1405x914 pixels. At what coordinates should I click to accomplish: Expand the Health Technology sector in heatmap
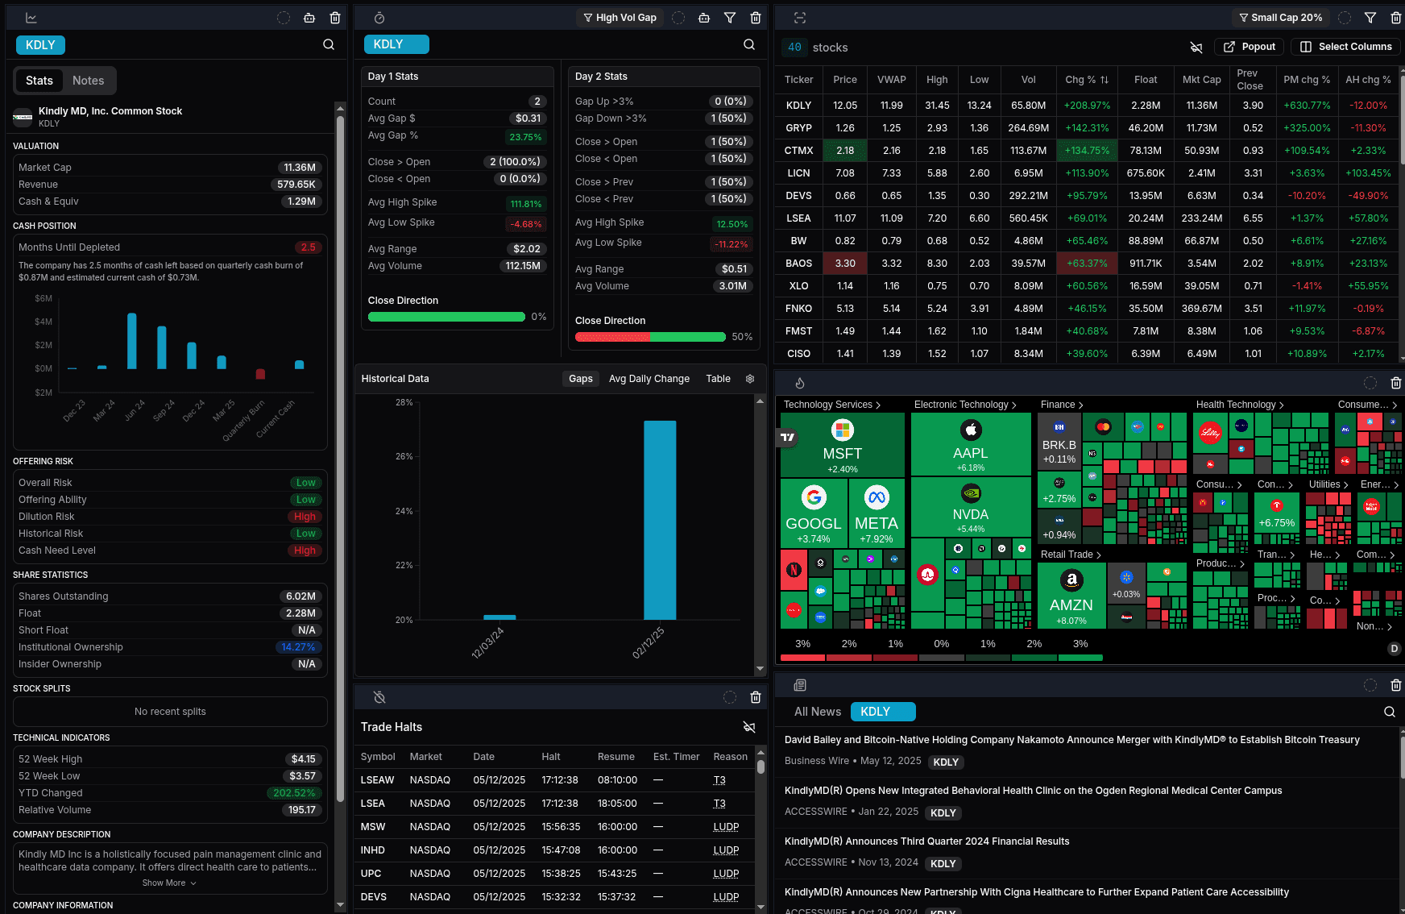1240,405
